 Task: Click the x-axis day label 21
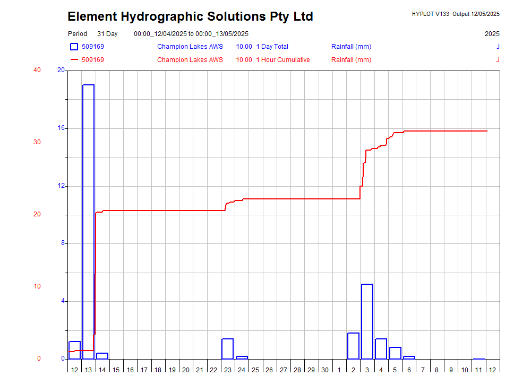click(x=200, y=370)
